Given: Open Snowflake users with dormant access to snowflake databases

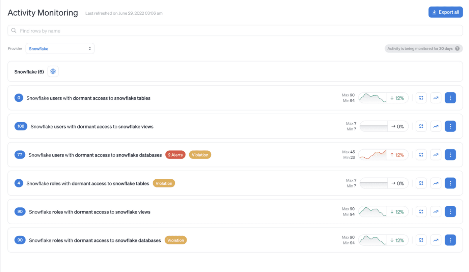Looking at the screenshot, I should click(95, 155).
